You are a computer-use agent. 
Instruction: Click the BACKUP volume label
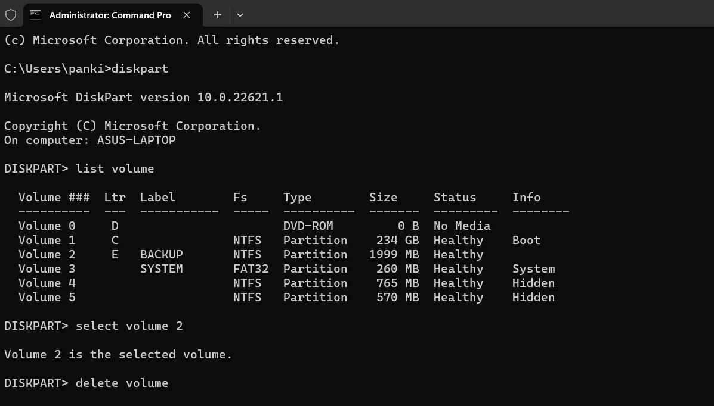point(160,254)
